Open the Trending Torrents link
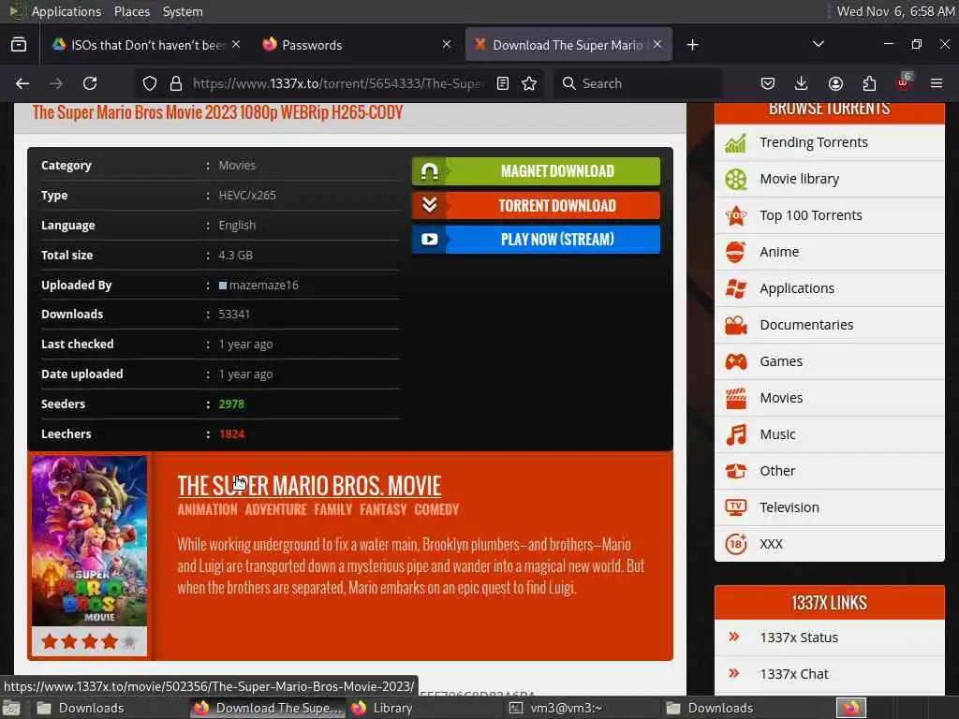The image size is (959, 719). [814, 142]
